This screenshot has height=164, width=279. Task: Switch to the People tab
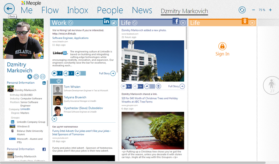110,10
